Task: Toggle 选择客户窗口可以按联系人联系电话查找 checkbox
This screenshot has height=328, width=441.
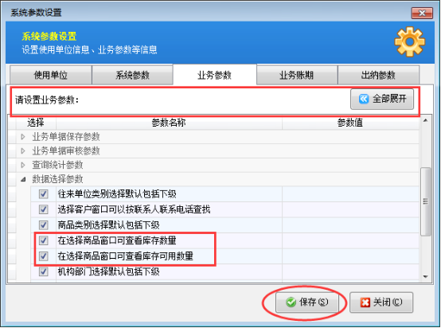Action: pyautogui.click(x=43, y=209)
